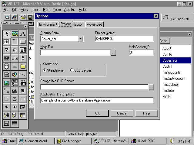The height and width of the screenshot is (145, 194).
Task: Select the Label tool (letter A)
Action: pyautogui.click(x=23, y=34)
